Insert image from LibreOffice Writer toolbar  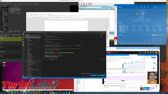(x=56, y=16)
